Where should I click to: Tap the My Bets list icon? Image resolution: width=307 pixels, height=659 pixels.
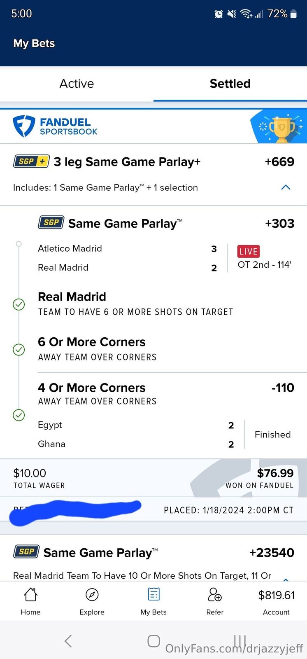153,595
